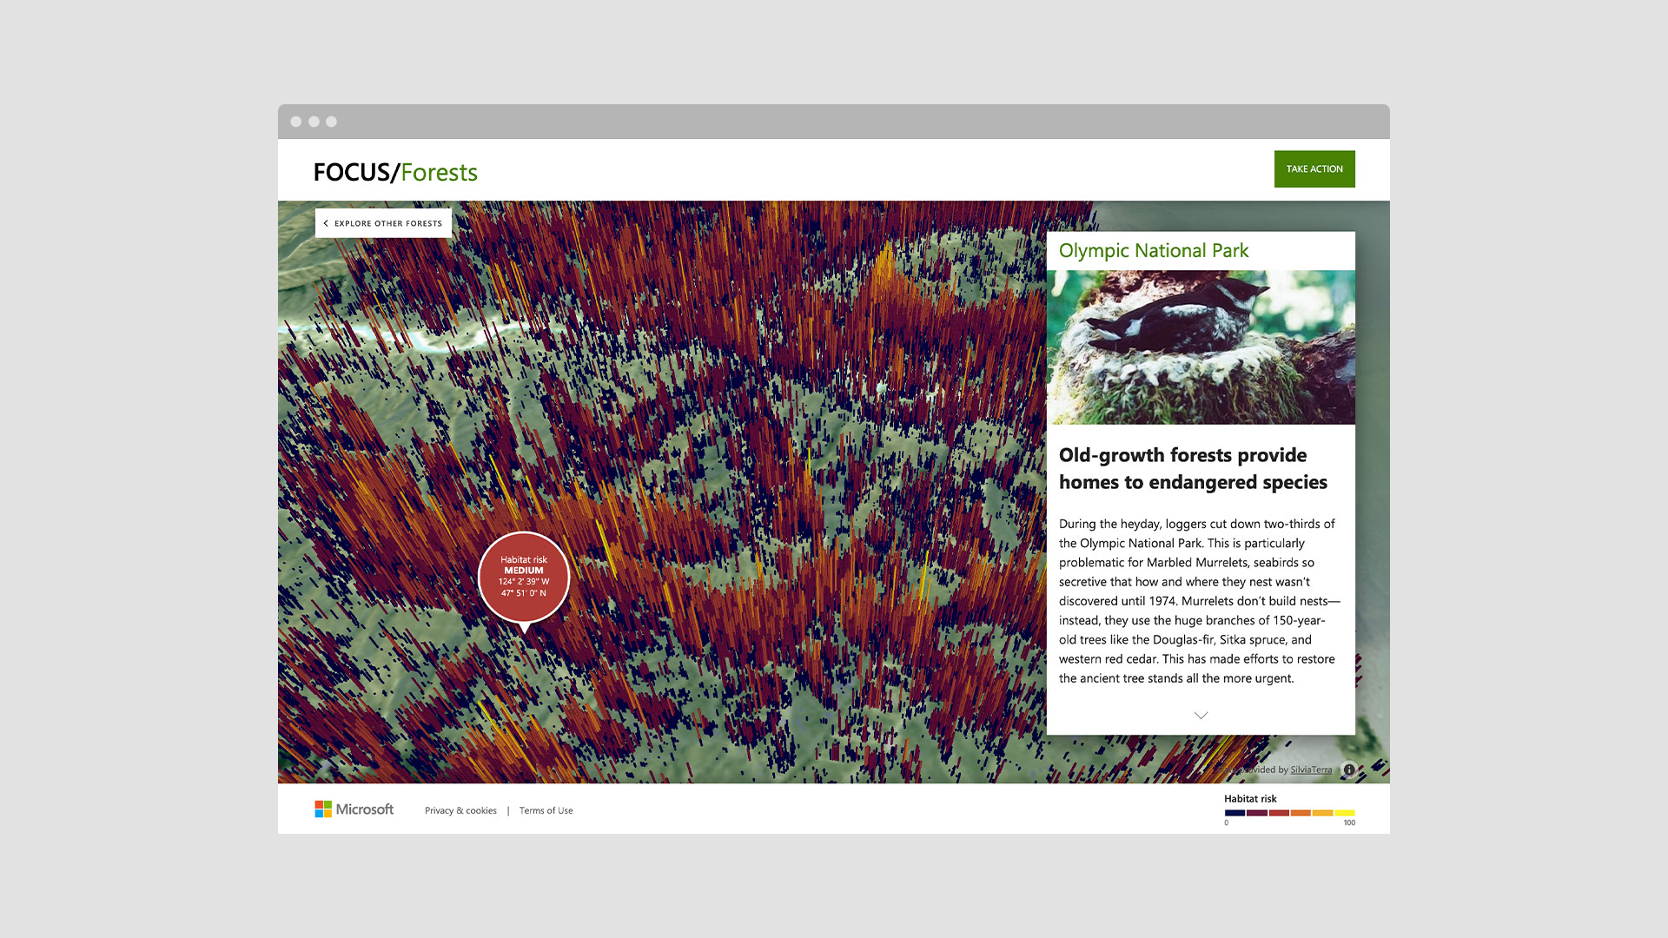Click the Habitat risk MEDIUM map marker

tap(524, 578)
